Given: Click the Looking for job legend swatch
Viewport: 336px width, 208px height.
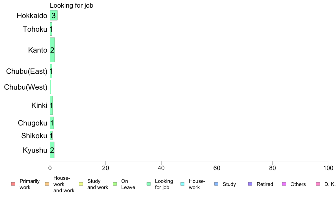Looking at the screenshot, I should (148, 184).
